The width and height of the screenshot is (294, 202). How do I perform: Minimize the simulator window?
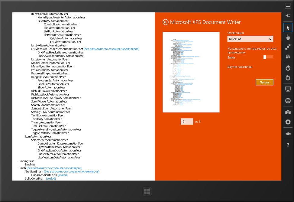(288, 6)
